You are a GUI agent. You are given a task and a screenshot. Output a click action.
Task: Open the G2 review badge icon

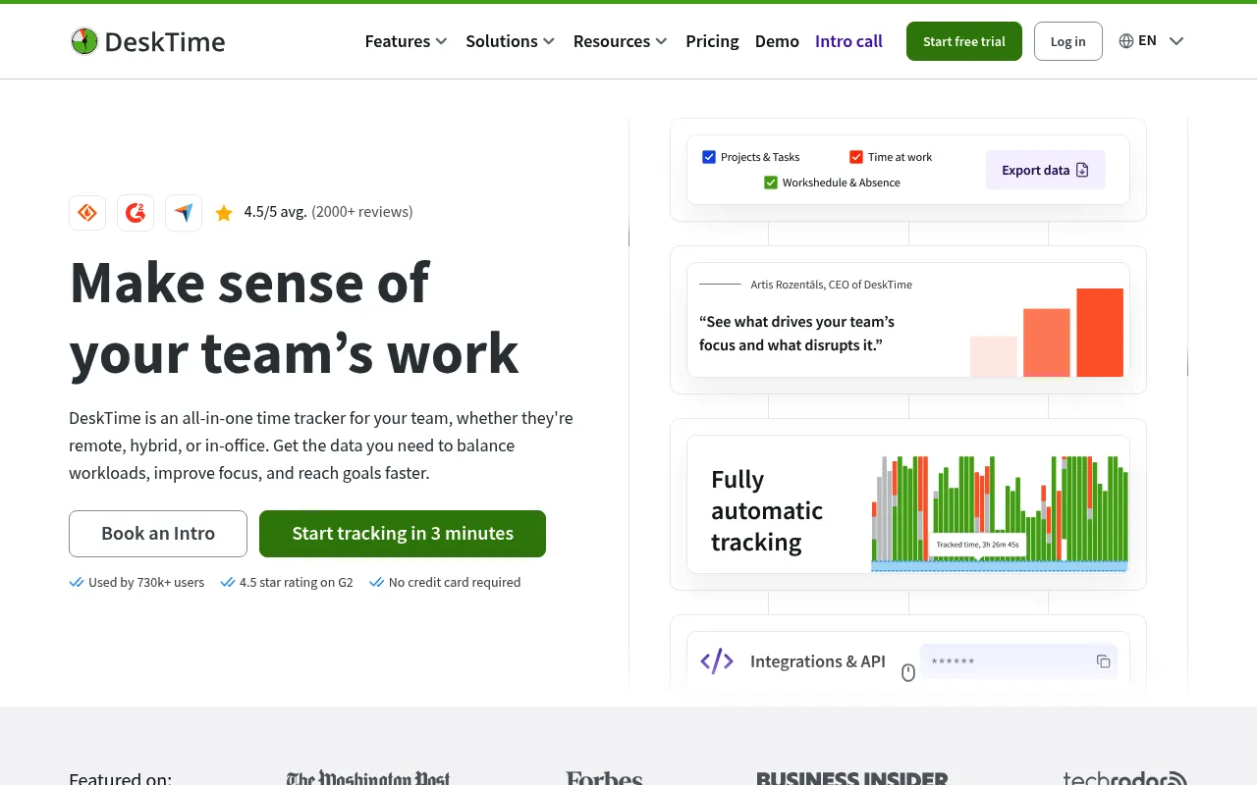(x=136, y=212)
